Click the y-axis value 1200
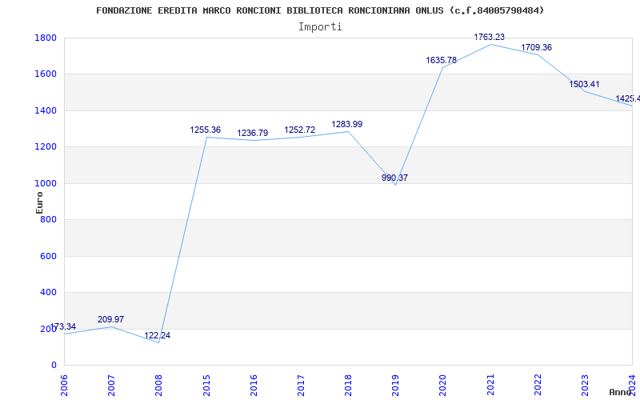The width and height of the screenshot is (640, 400). click(46, 147)
